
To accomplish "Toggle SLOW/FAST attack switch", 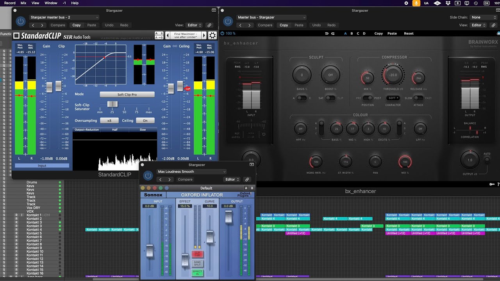I will (x=418, y=98).
